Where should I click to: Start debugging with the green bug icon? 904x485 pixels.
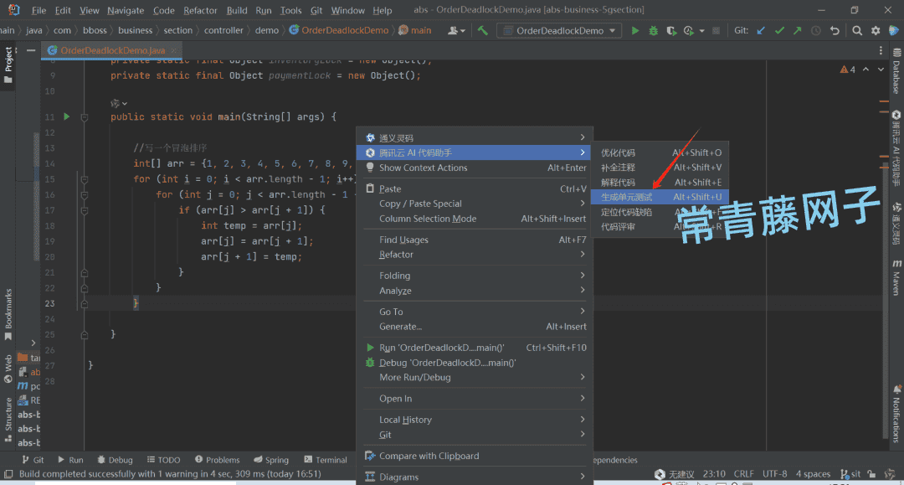coord(653,30)
